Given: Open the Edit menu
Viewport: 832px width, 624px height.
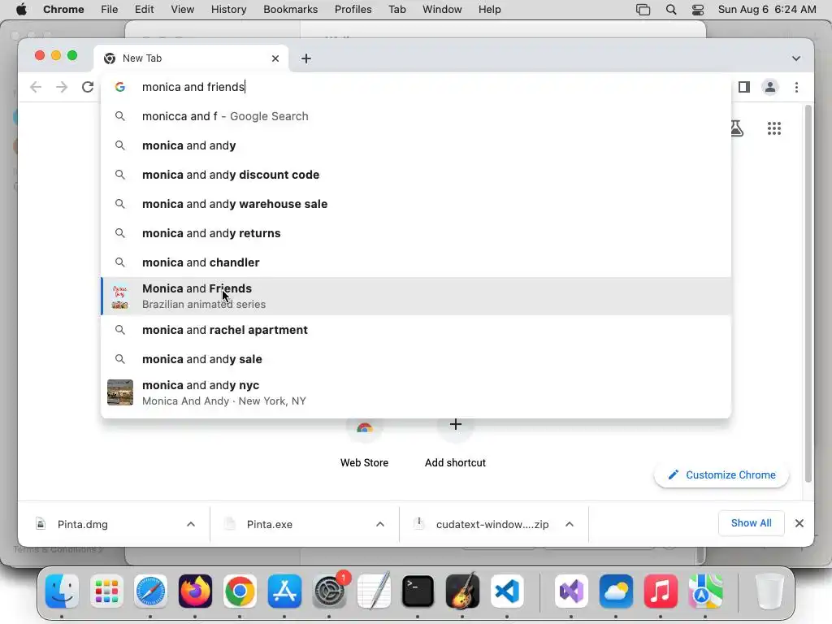Looking at the screenshot, I should coord(144,10).
